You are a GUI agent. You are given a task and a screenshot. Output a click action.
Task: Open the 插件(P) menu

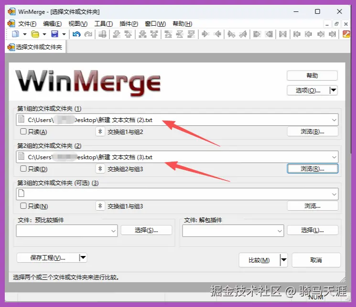click(x=129, y=24)
